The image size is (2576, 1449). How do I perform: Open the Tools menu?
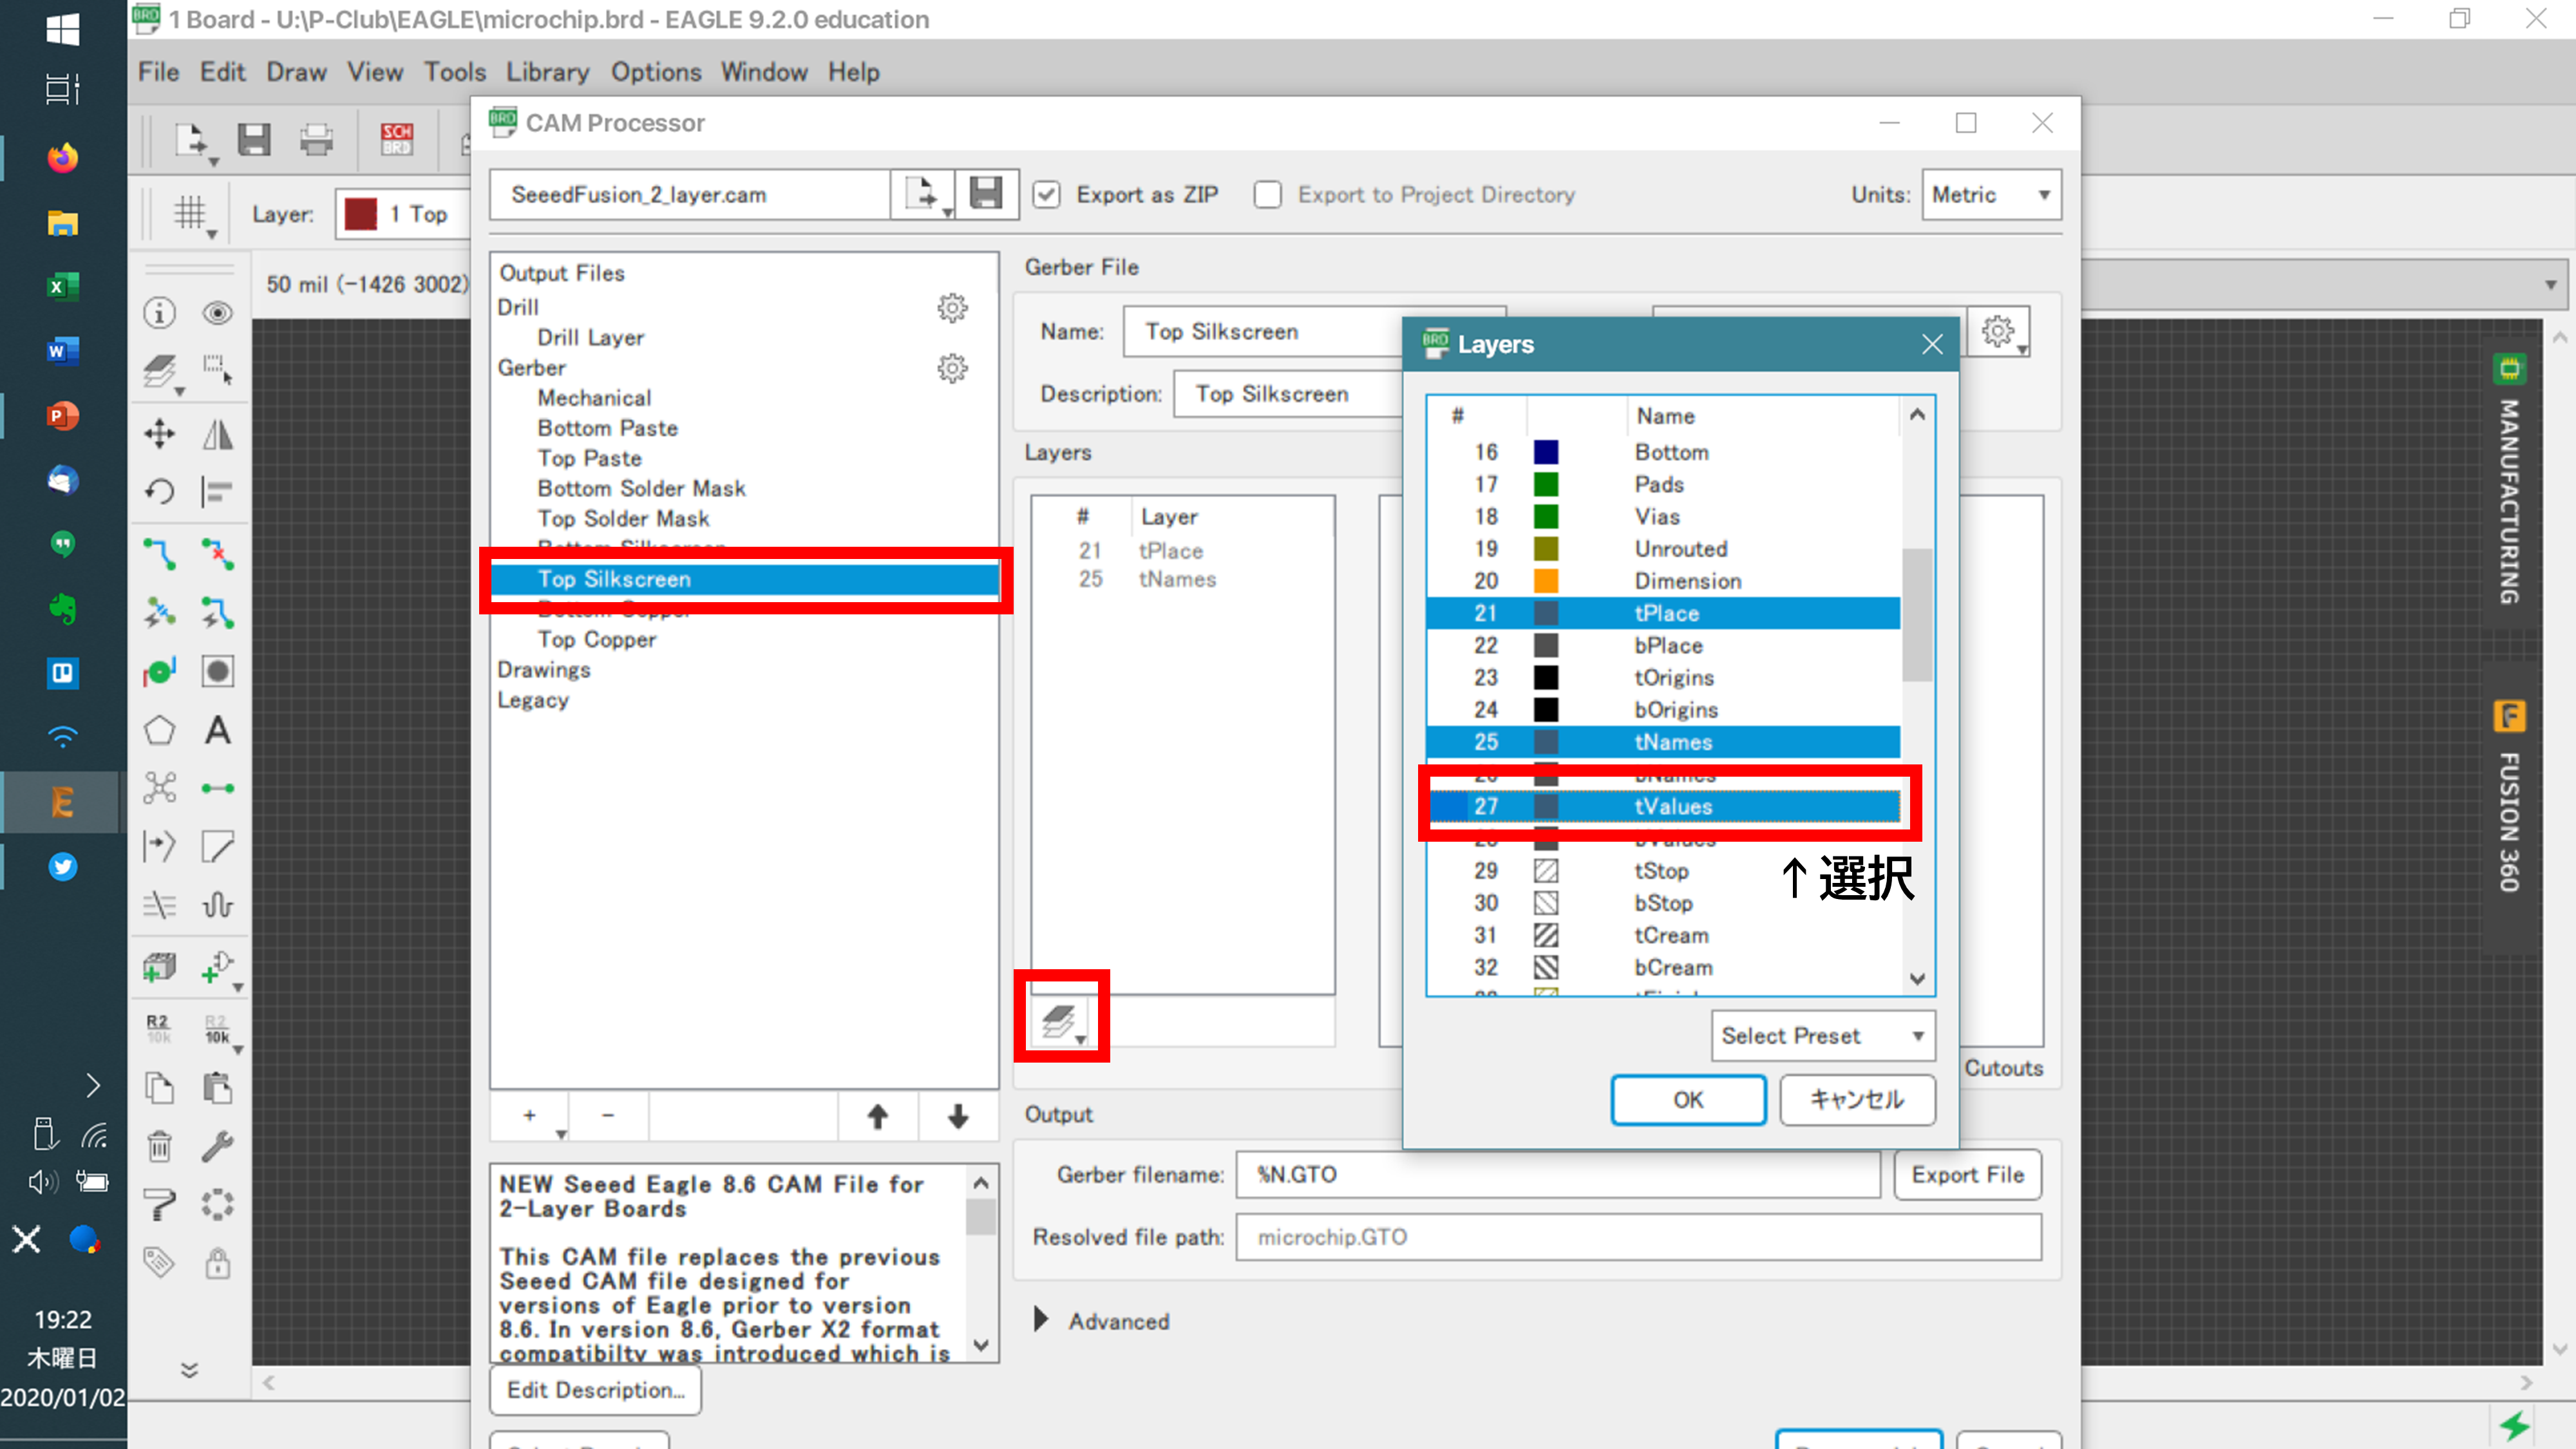coord(454,72)
